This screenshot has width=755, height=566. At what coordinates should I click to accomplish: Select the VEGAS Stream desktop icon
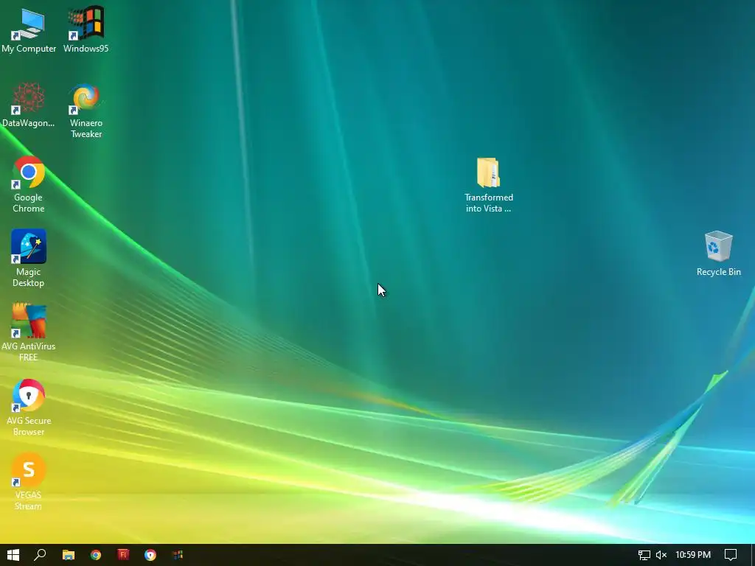[29, 481]
